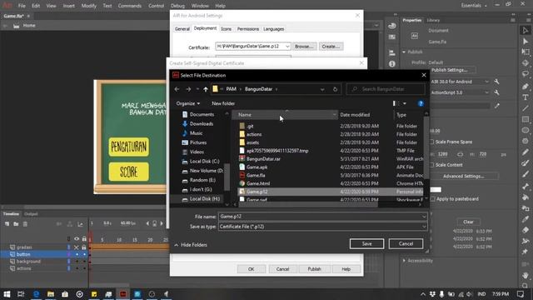Open File Explorer from the taskbar
Viewport: 533px width, 300px height.
51,294
